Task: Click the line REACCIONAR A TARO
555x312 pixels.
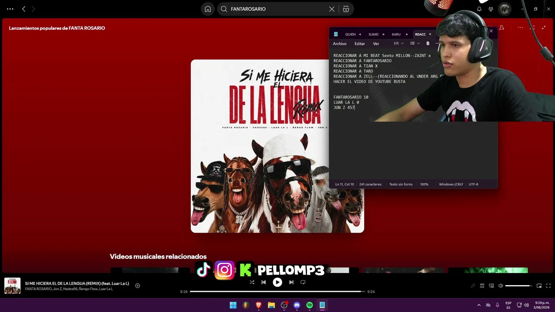Action: [353, 71]
